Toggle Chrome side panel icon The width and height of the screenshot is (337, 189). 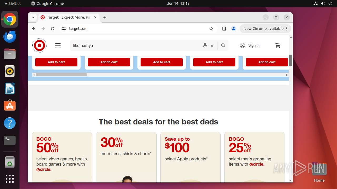[224, 29]
